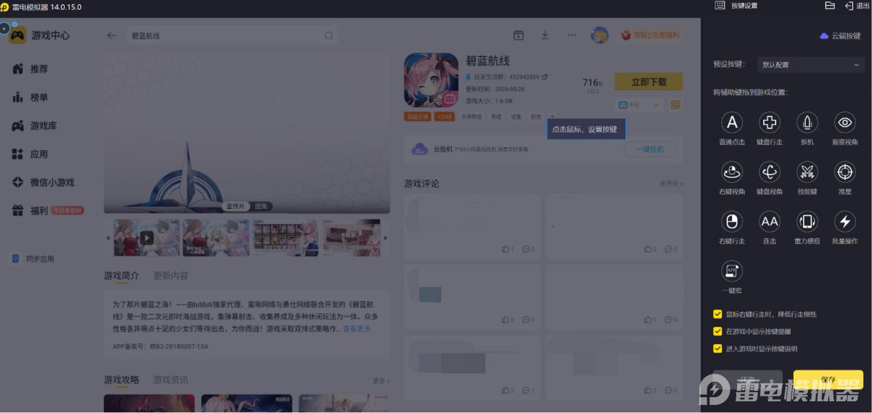Viewport: 872px width, 413px height.
Task: Click 退出 to exit key settings
Action: 857,6
